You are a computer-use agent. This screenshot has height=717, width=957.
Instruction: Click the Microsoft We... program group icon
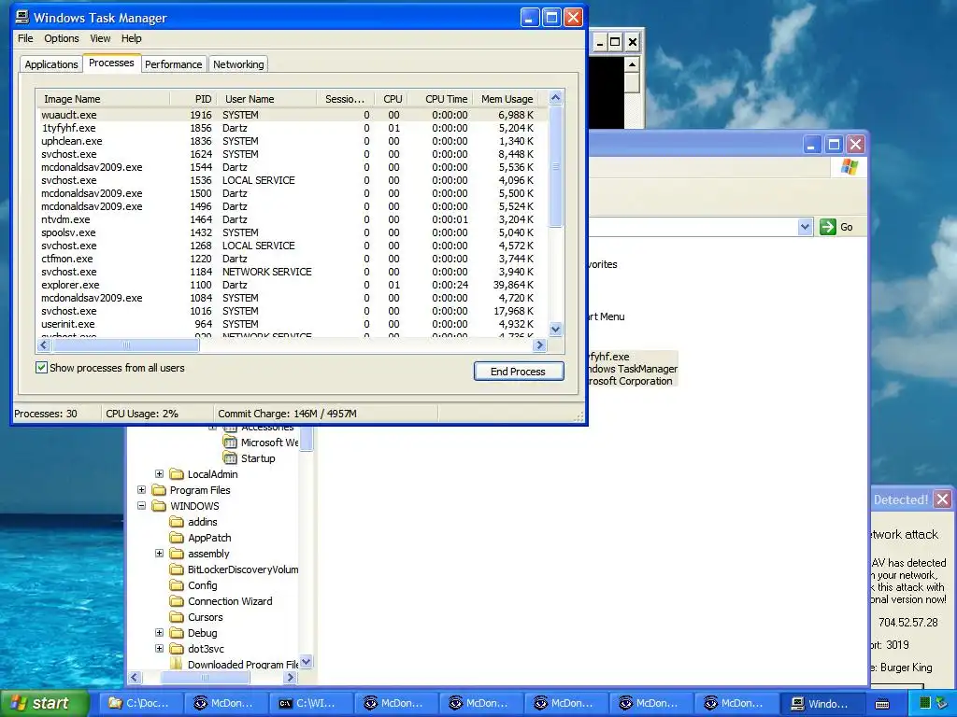230,442
